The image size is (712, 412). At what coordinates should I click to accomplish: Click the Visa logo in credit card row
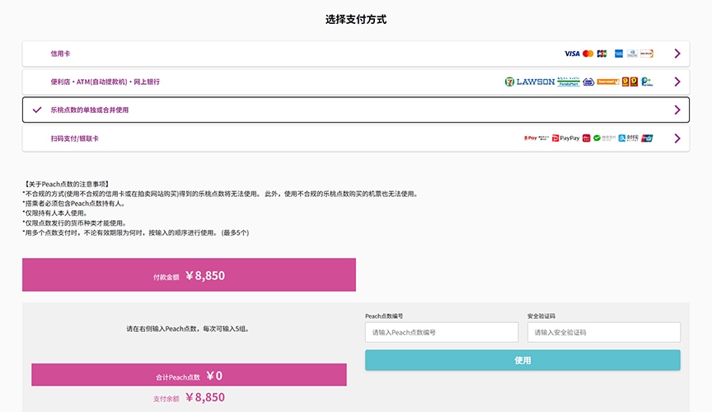572,54
